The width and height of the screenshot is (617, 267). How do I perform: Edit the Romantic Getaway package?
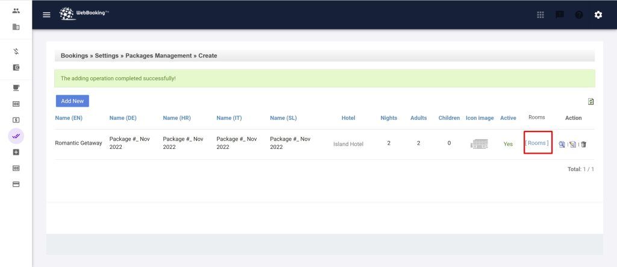573,144
